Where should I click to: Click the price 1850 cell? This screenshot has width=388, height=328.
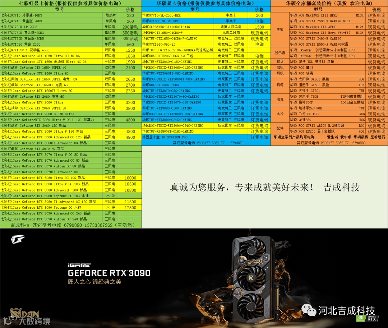130,56
